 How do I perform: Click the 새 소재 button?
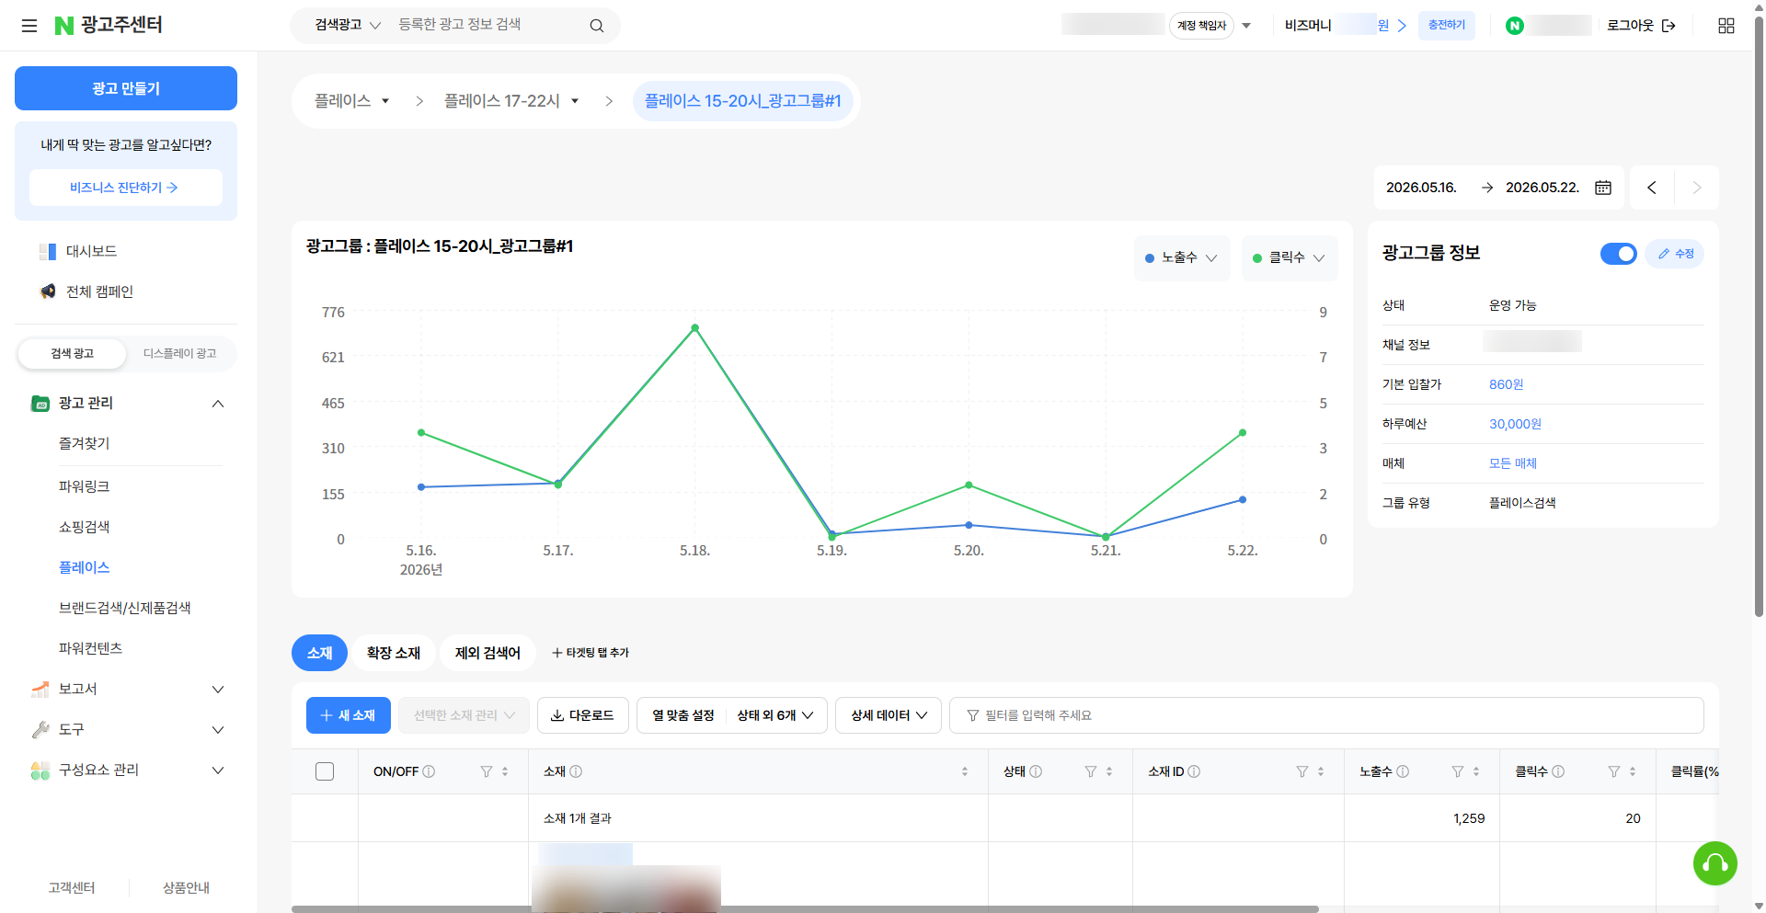[x=349, y=715]
